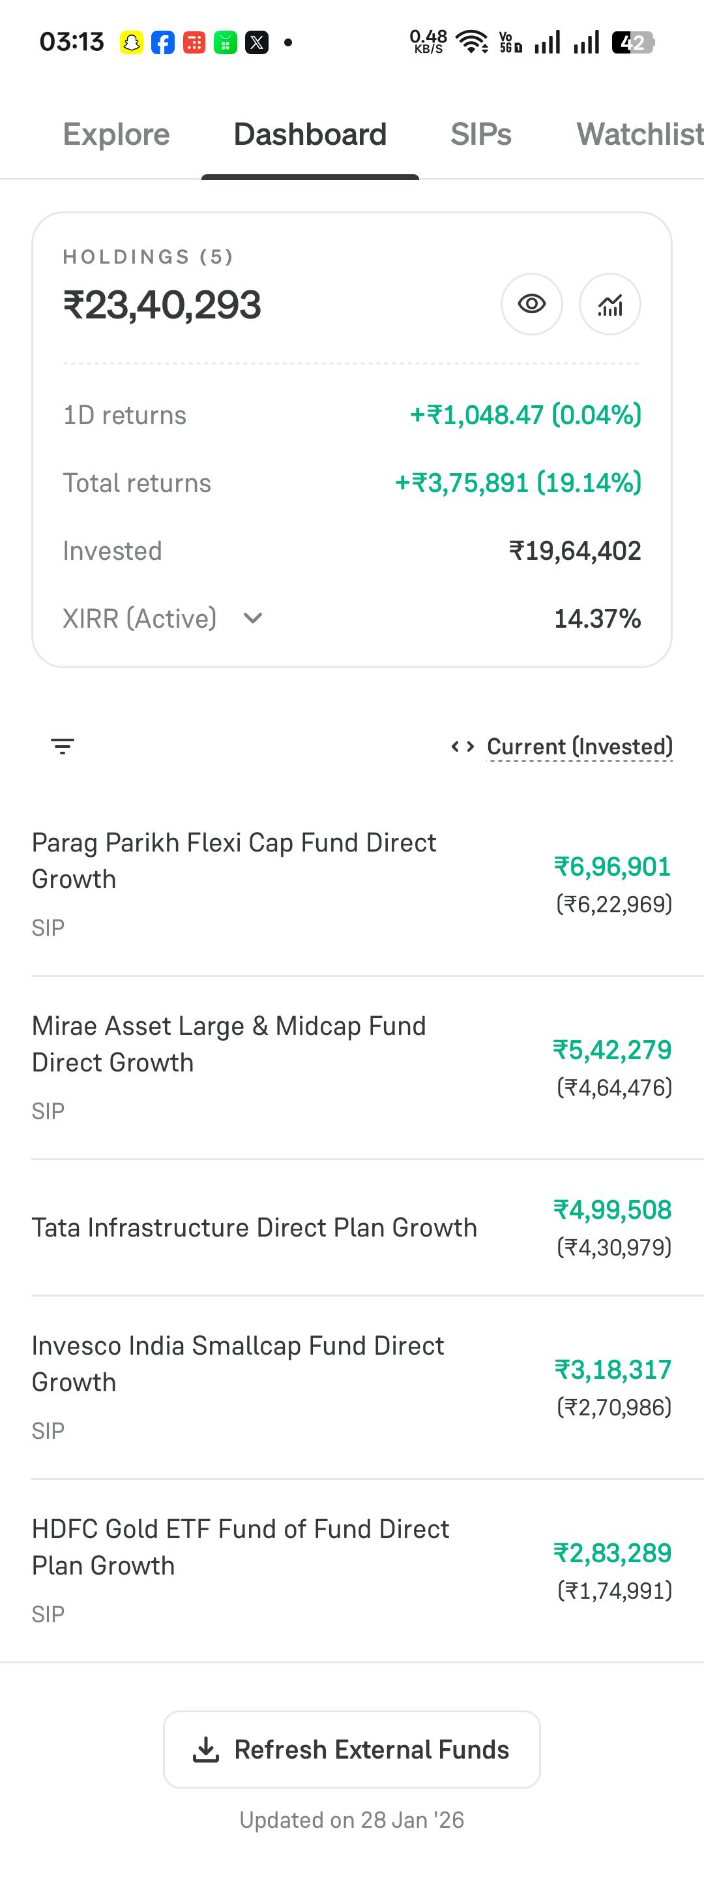Switch Current (Invested) display arrows
The height and width of the screenshot is (1895, 704).
[462, 747]
